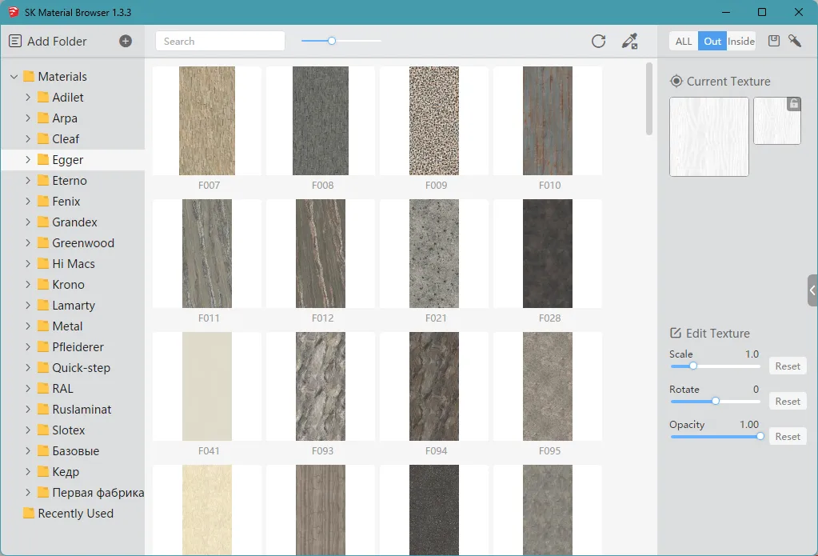Click the save texture icon
Viewport: 818px width, 556px height.
tap(773, 42)
